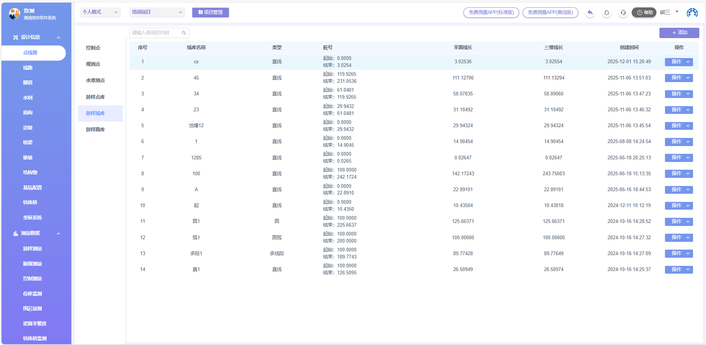
Task: Click the 添加 add button
Action: (x=679, y=33)
